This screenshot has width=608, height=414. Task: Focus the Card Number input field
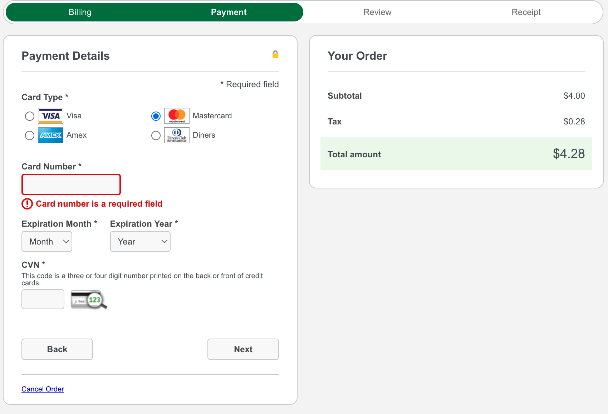tap(71, 184)
